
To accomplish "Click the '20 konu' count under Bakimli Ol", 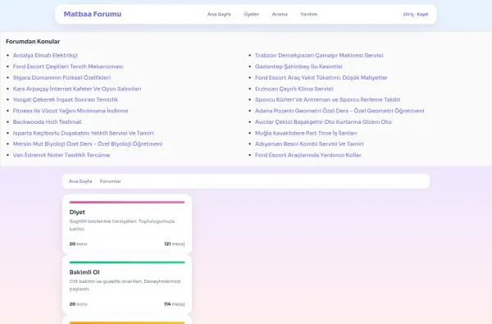I will [78, 304].
